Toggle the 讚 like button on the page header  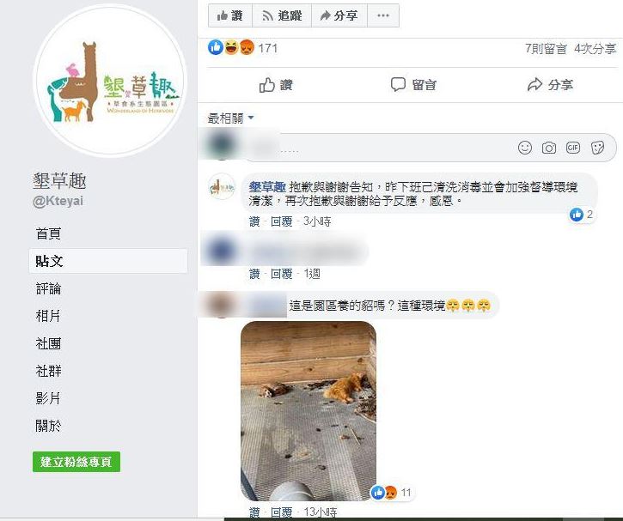[x=230, y=15]
